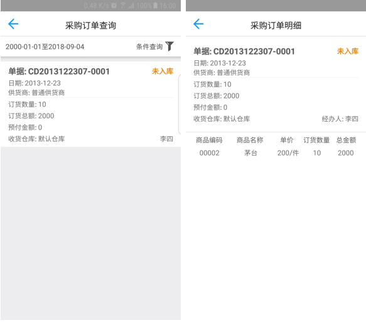Click the 订货数量 column header

[316, 140]
